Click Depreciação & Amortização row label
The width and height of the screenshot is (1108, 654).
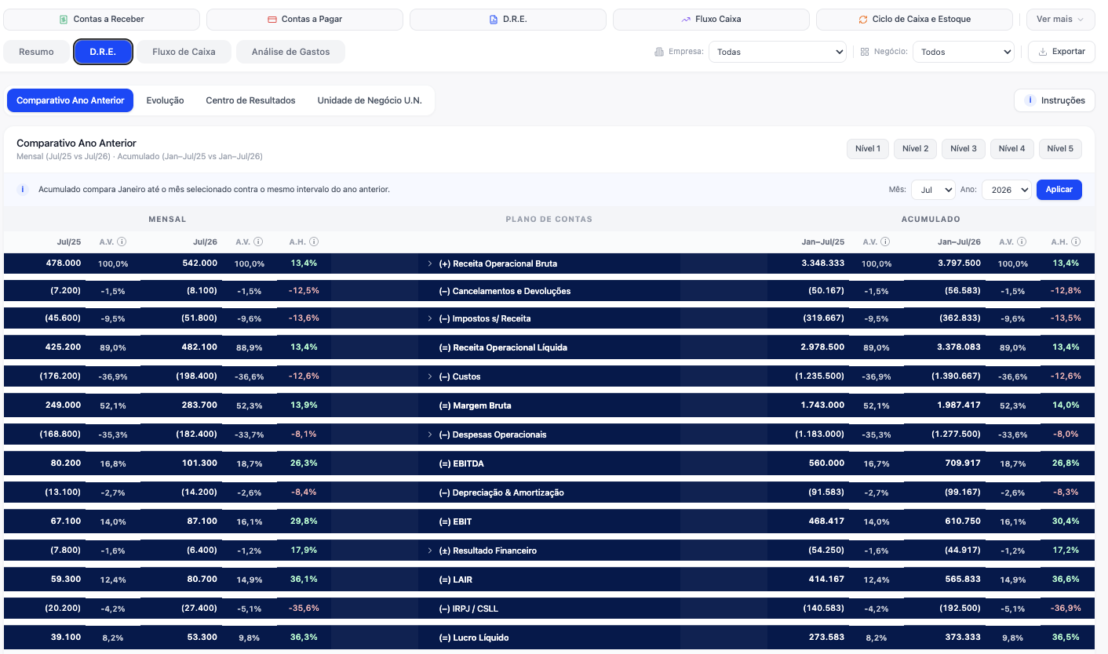click(501, 492)
